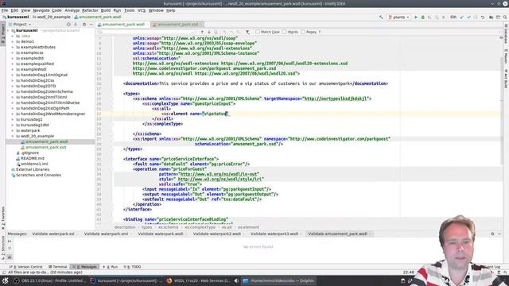
Task: Expand the exampleWsdl folder
Action: coord(13,69)
